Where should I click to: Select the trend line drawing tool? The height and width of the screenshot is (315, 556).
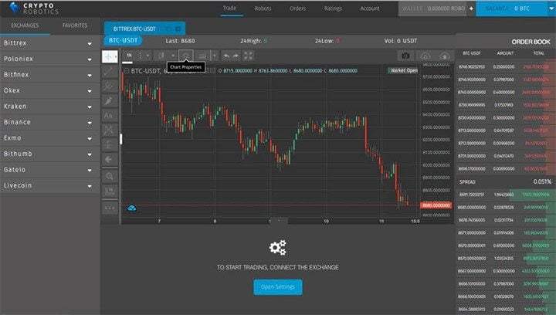[109, 71]
